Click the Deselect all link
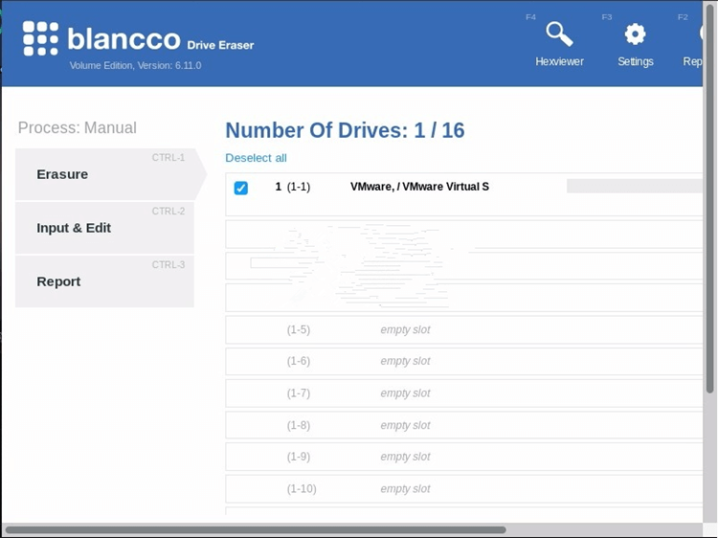718x538 pixels. 256,158
